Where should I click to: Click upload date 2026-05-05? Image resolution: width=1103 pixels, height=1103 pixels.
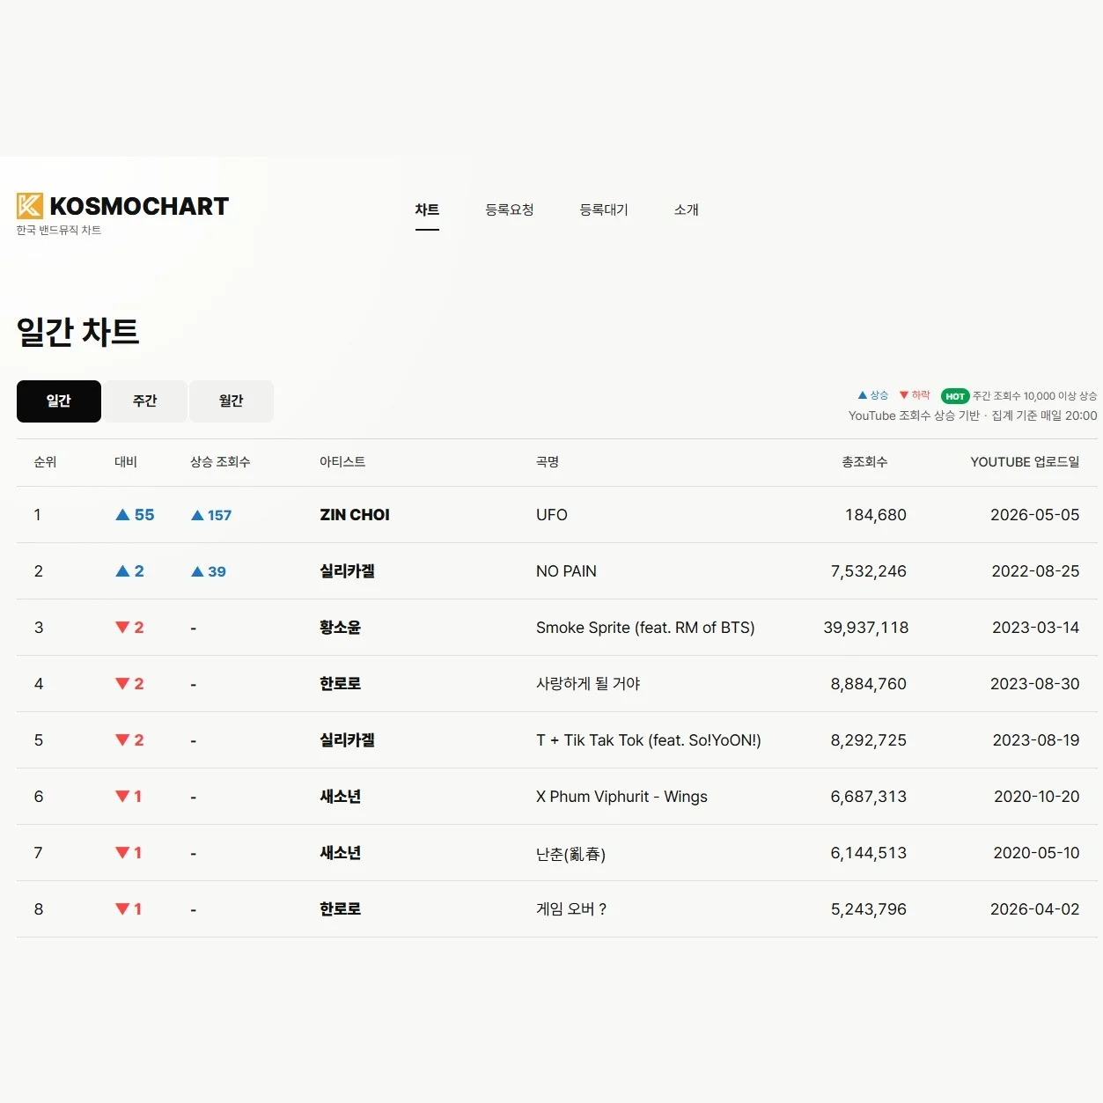[x=1035, y=515]
